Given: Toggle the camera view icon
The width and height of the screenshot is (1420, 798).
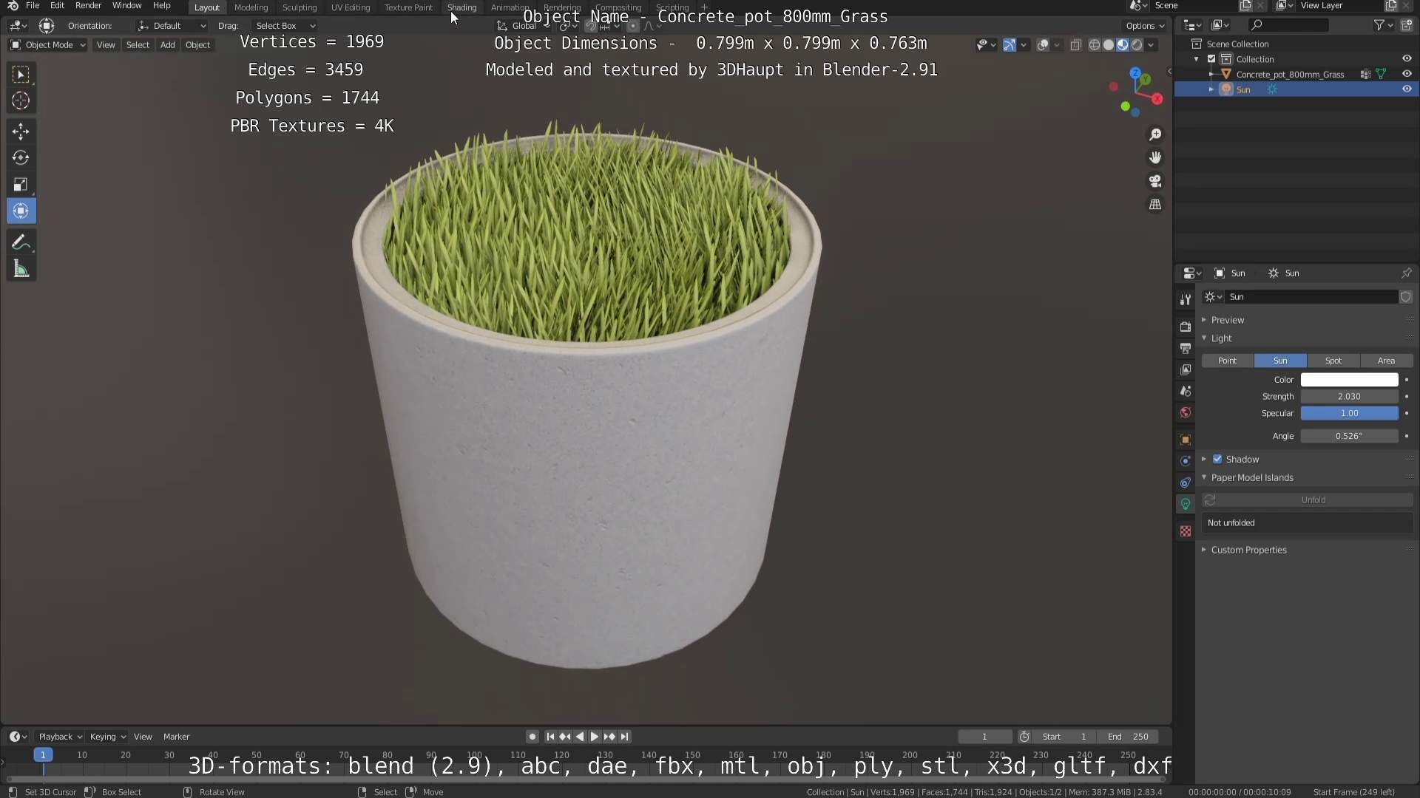Looking at the screenshot, I should coord(1155,181).
